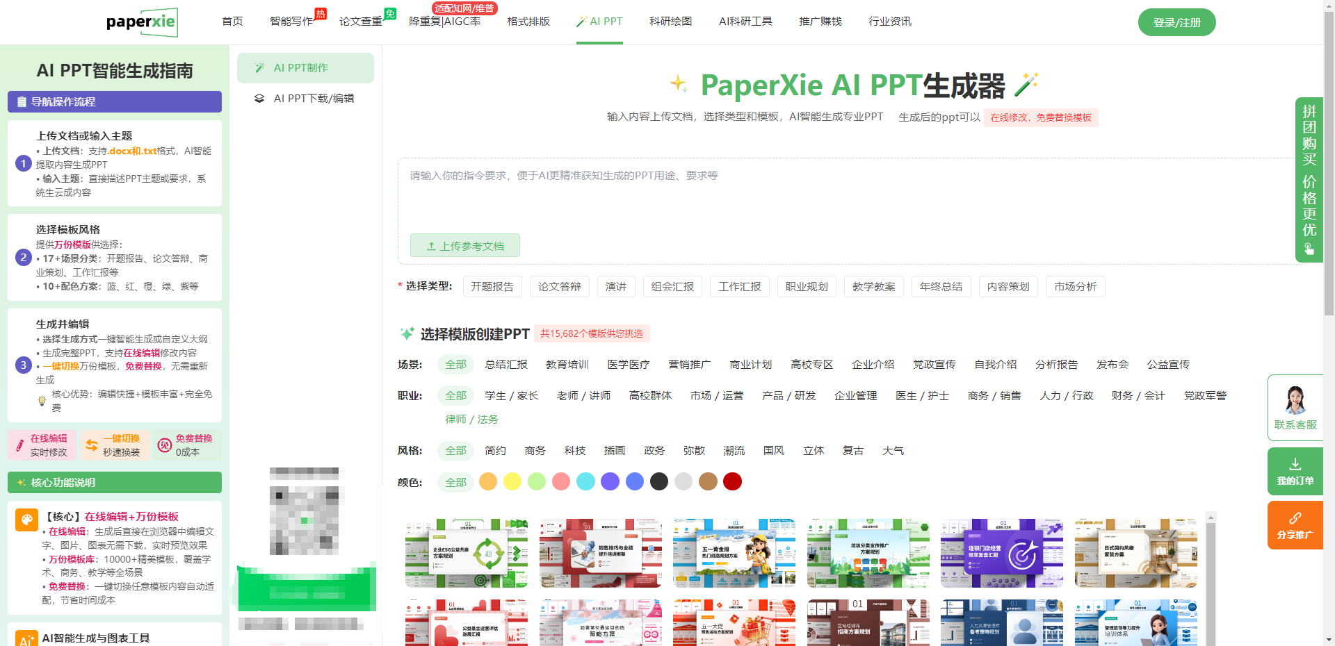Viewport: 1335px width, 646px height.
Task: Click the 联系客服 avatar icon
Action: pyautogui.click(x=1295, y=399)
